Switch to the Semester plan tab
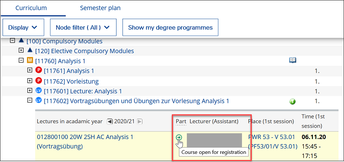Image resolution: width=344 pixels, height=162 pixels. click(x=100, y=9)
